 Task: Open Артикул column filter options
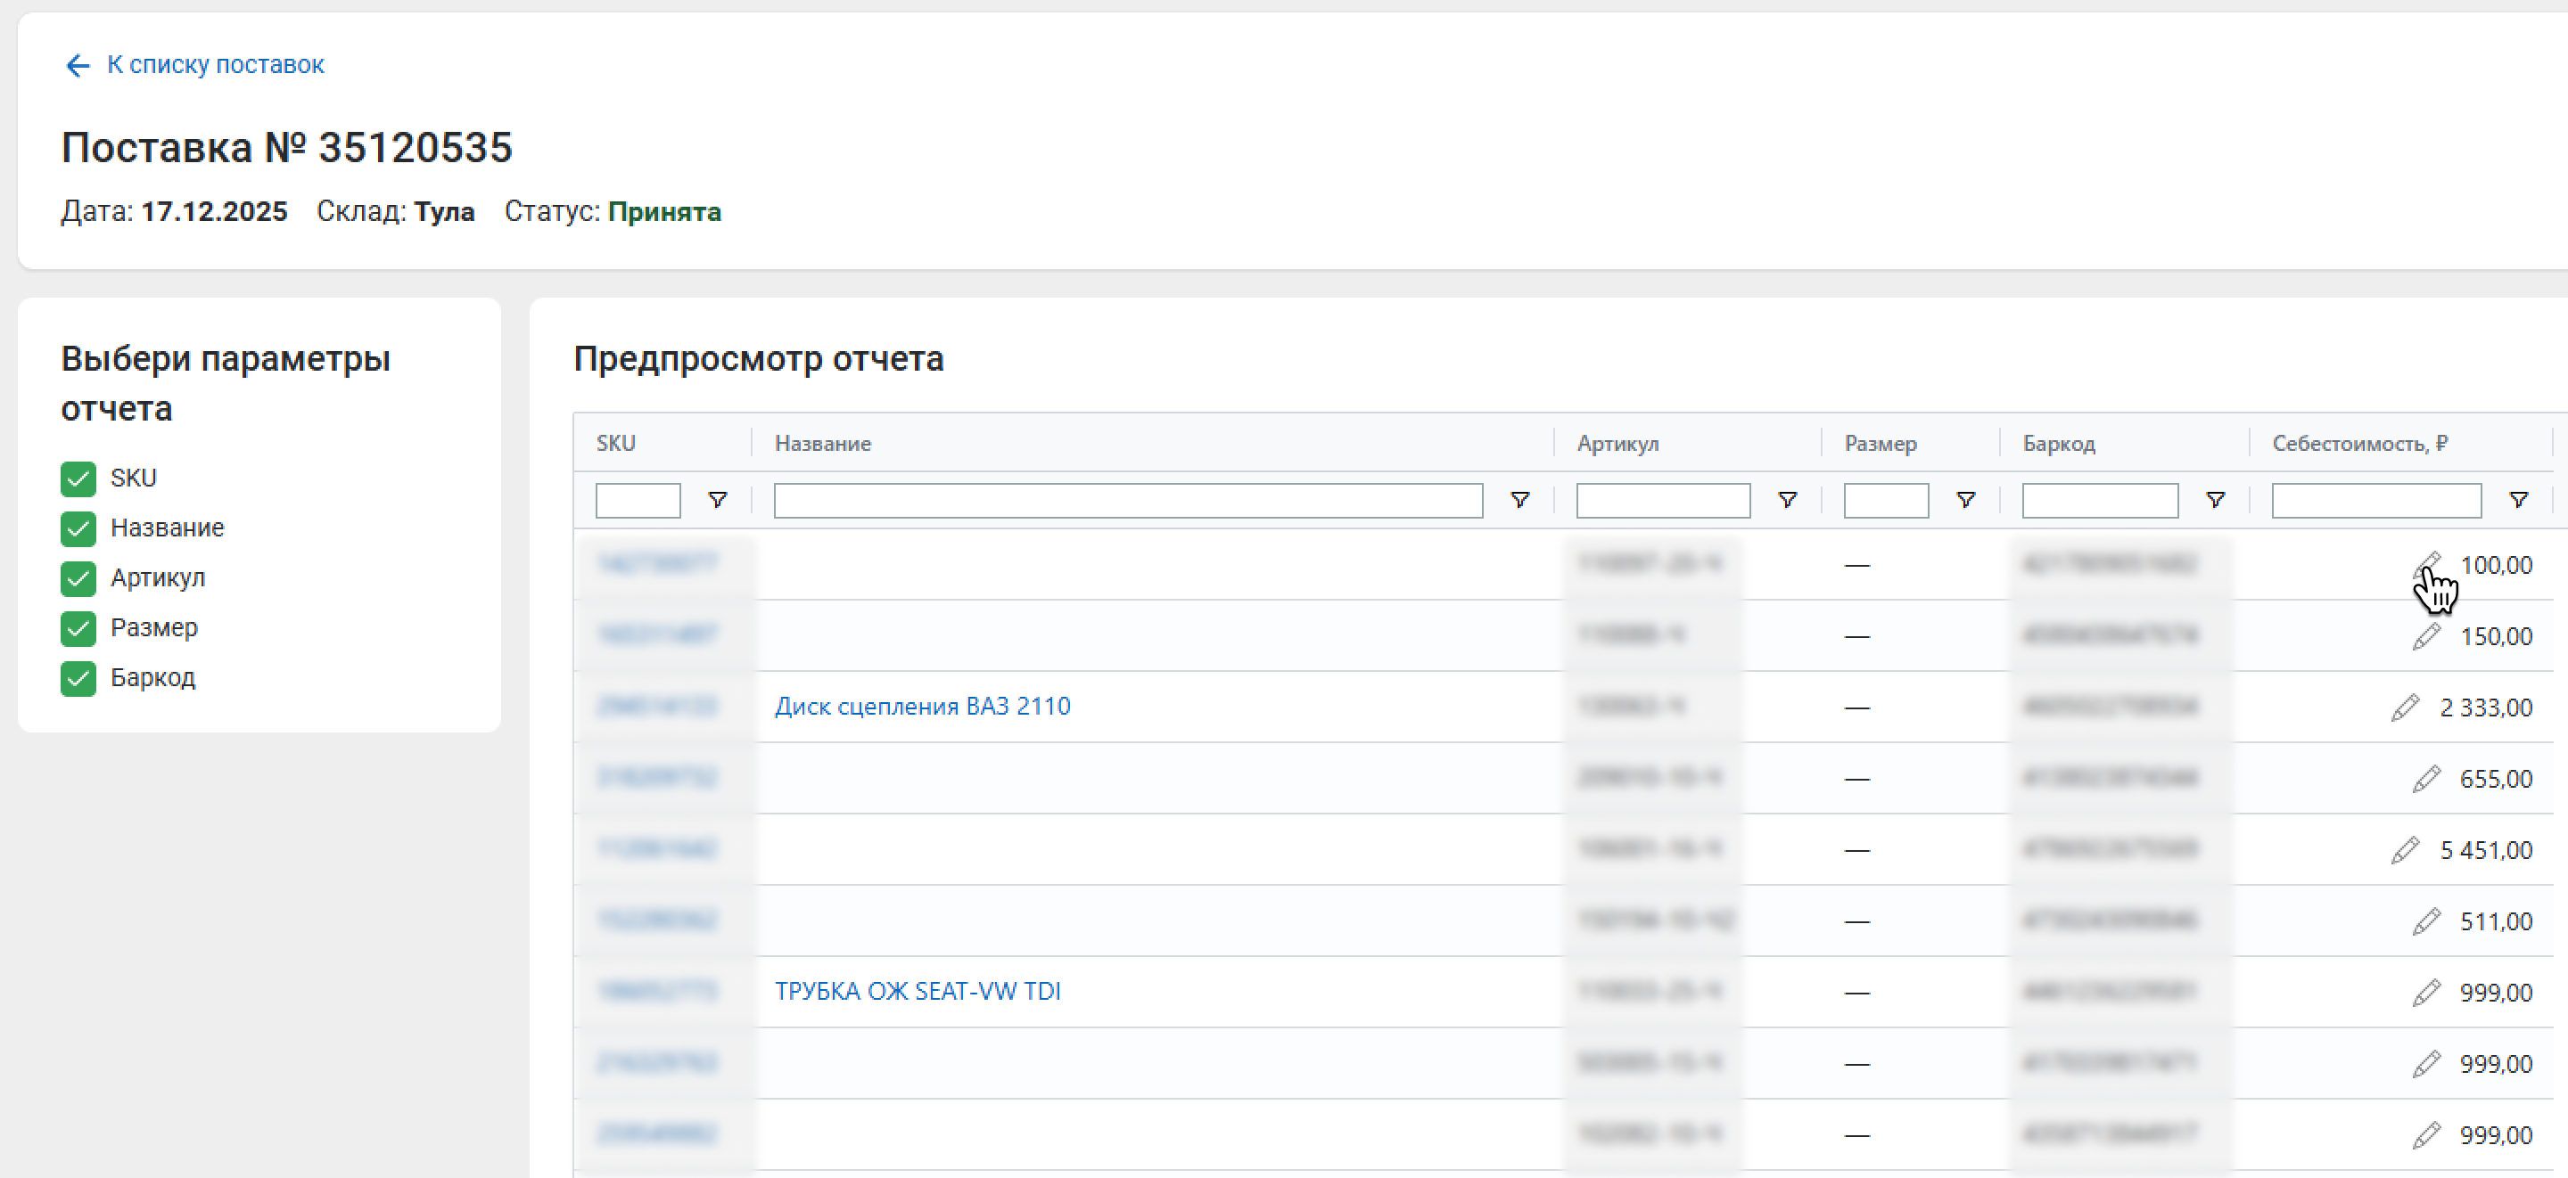click(1788, 499)
